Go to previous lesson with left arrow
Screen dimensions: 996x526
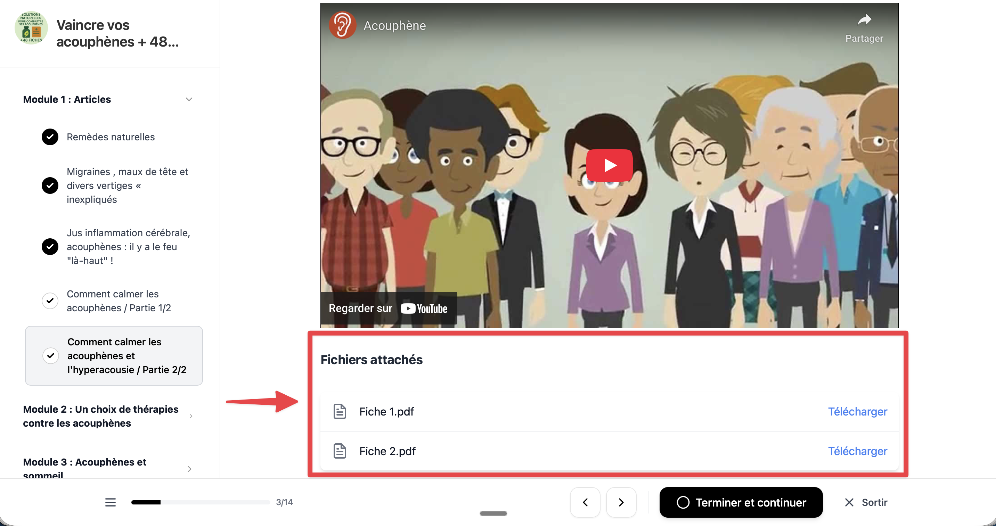(585, 502)
